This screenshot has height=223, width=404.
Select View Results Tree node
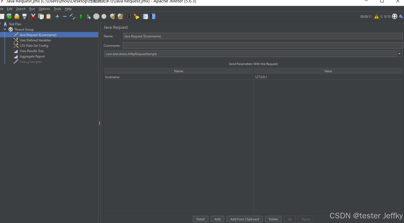click(31, 51)
